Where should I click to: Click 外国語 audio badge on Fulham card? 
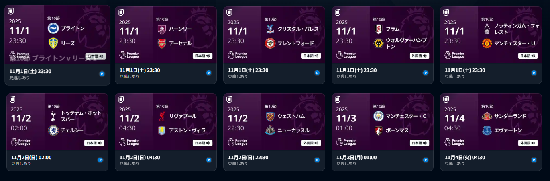pos(419,56)
